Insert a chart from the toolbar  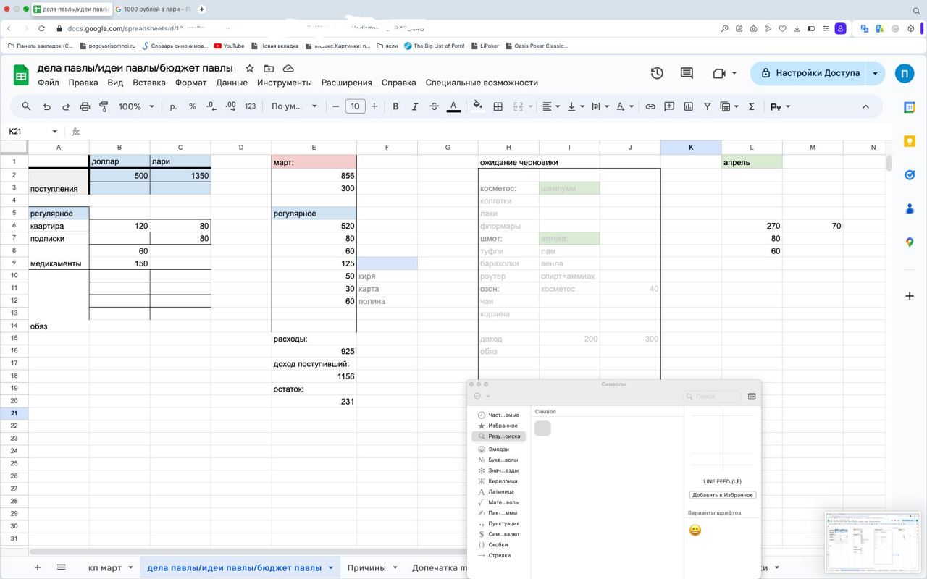[688, 106]
